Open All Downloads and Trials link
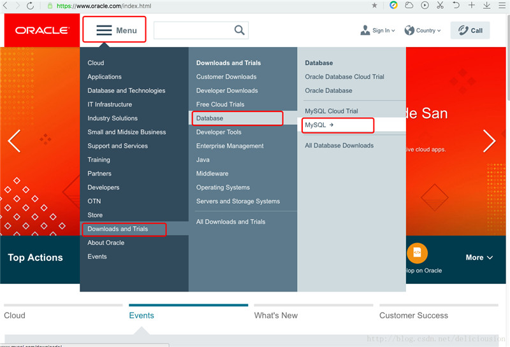The width and height of the screenshot is (510, 347). pyautogui.click(x=231, y=222)
